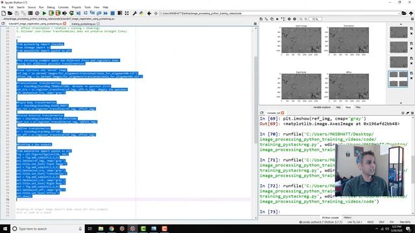This screenshot has height=233, width=415.
Task: Close the tutorial47 image registration editor tab
Action: [x=65, y=24]
